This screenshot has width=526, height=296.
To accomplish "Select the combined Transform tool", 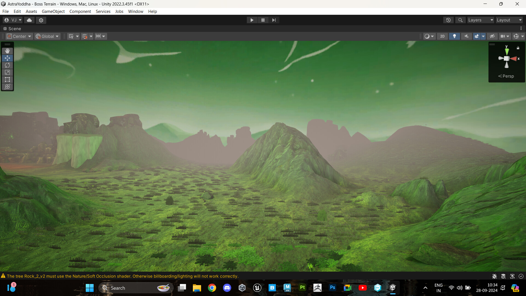I will click(x=7, y=87).
